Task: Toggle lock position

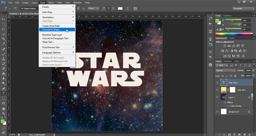Action: (x=231, y=76)
